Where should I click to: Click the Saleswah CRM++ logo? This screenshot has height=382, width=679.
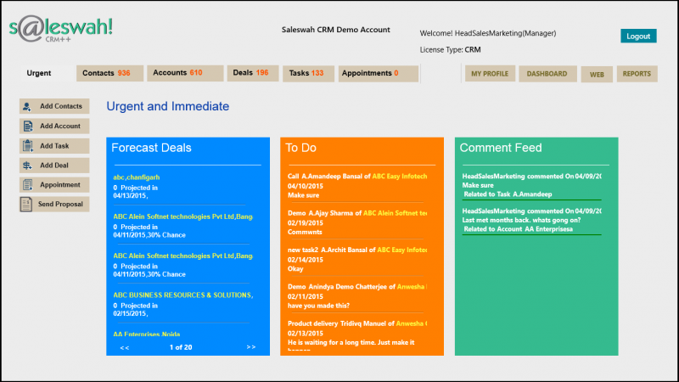point(60,29)
